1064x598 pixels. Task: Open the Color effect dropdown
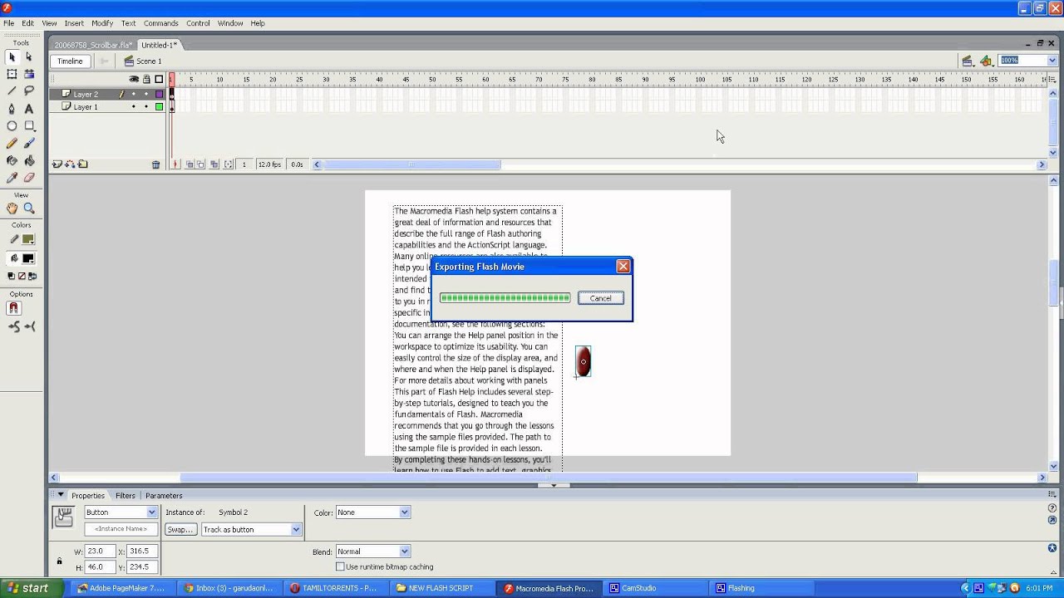click(372, 512)
